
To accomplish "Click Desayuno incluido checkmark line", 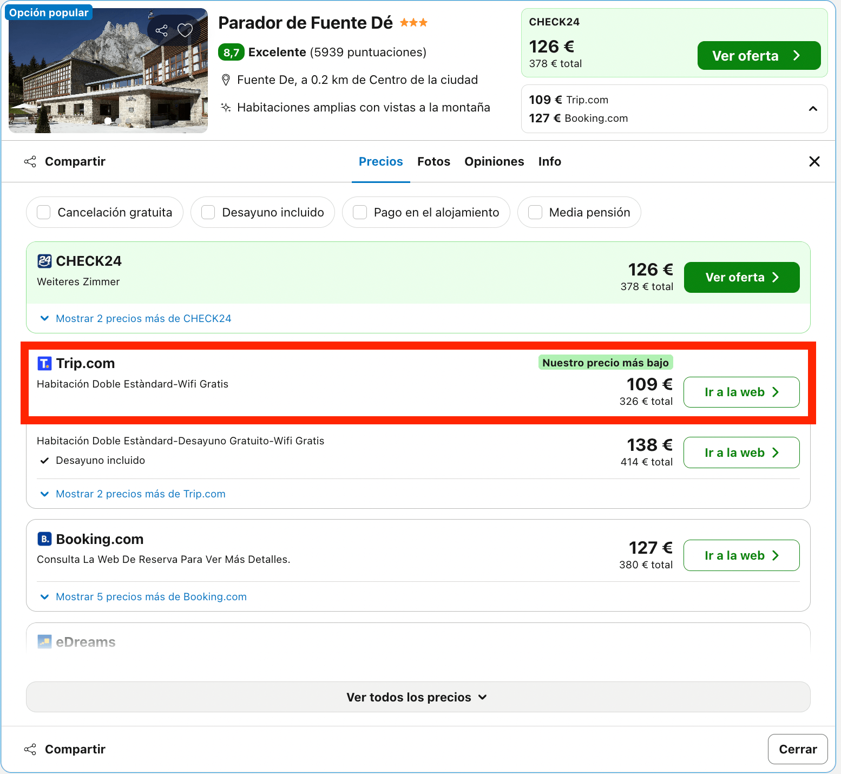I will pyautogui.click(x=93, y=460).
